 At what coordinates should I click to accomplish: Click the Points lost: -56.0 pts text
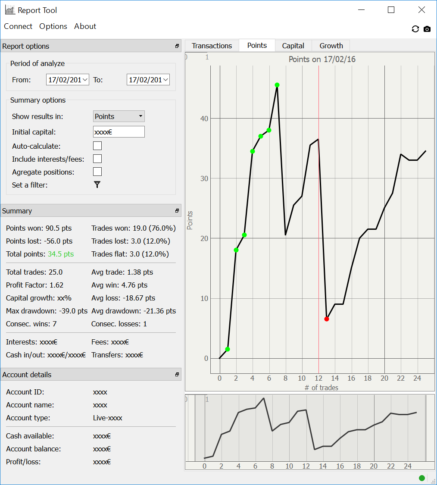pos(39,241)
